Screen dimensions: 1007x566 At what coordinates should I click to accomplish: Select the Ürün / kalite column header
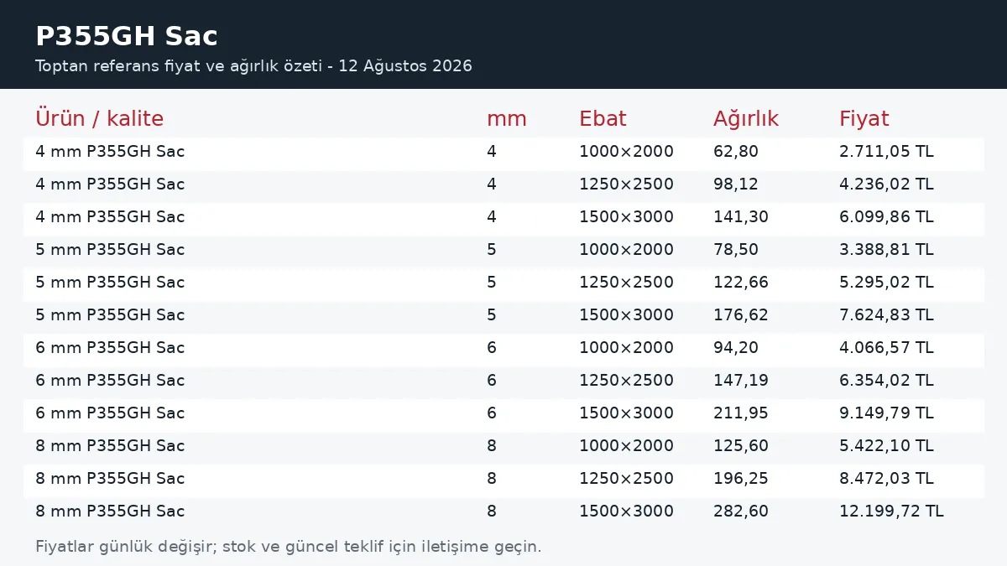[x=99, y=118]
